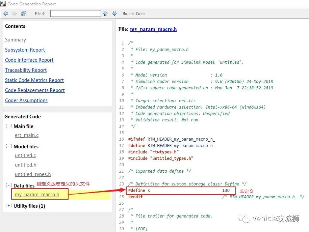Click the Contents heading
The width and height of the screenshot is (309, 232).
(x=15, y=26)
